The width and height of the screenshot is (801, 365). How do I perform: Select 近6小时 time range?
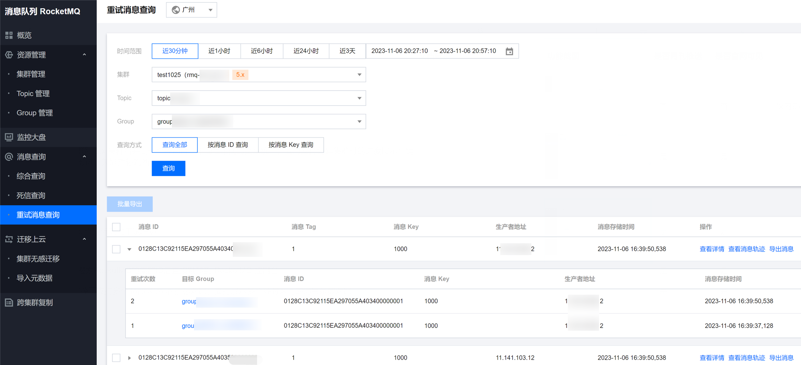point(262,51)
